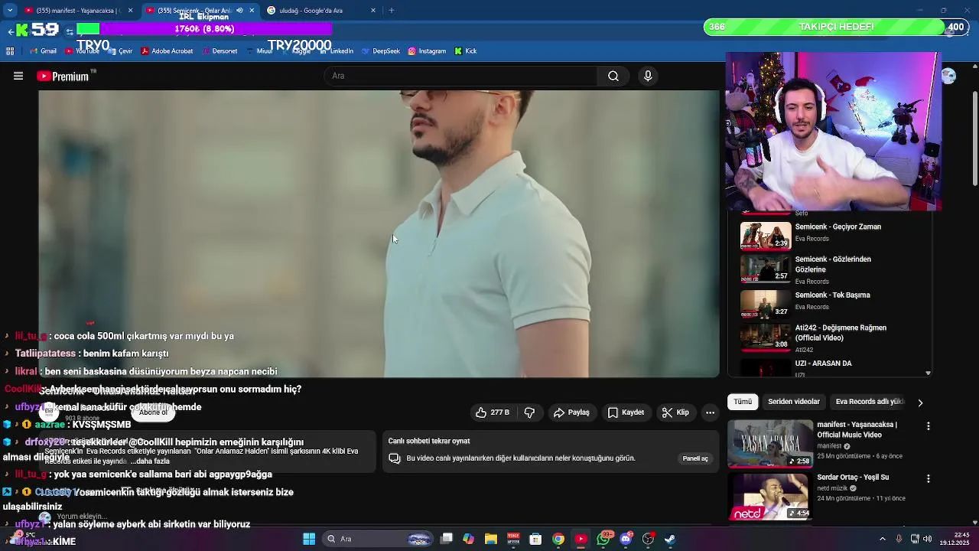The width and height of the screenshot is (979, 551).
Task: Open the Windows Start menu
Action: (x=309, y=540)
